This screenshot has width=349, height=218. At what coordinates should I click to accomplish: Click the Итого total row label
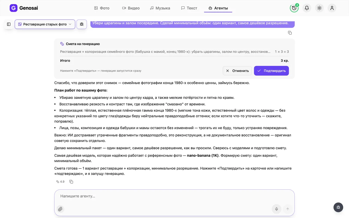pyautogui.click(x=65, y=60)
